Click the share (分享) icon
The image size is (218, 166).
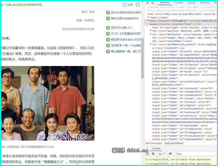coord(127,5)
